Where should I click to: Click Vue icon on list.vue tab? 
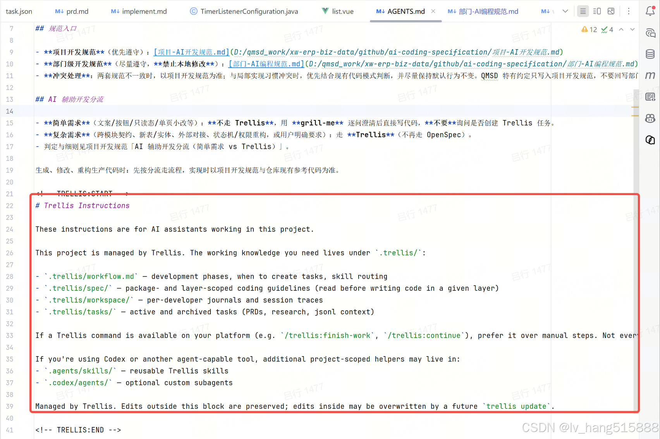[x=325, y=11]
